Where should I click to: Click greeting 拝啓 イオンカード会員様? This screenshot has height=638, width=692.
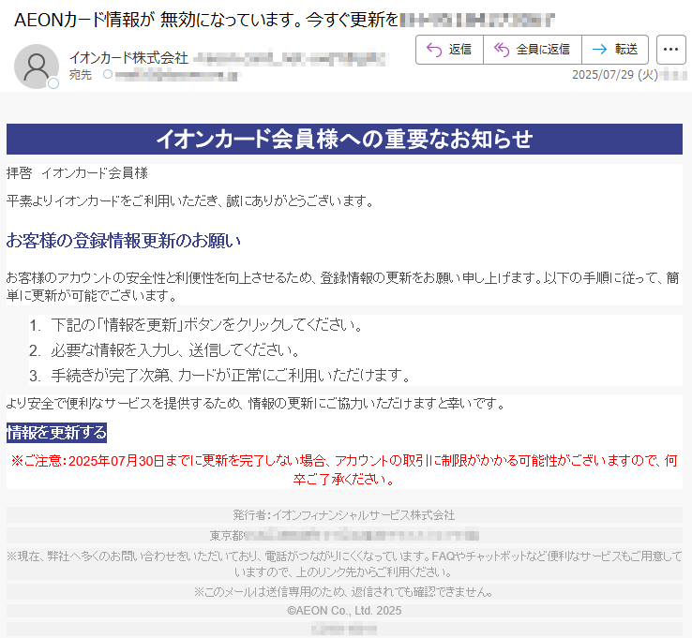[77, 173]
